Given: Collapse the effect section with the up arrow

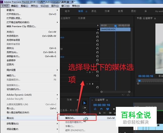Looking at the screenshot, I should point(98,29).
